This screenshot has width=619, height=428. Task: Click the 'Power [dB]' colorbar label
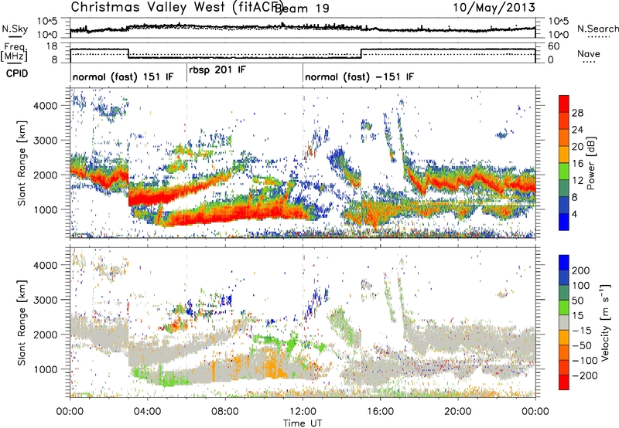pyautogui.click(x=590, y=163)
